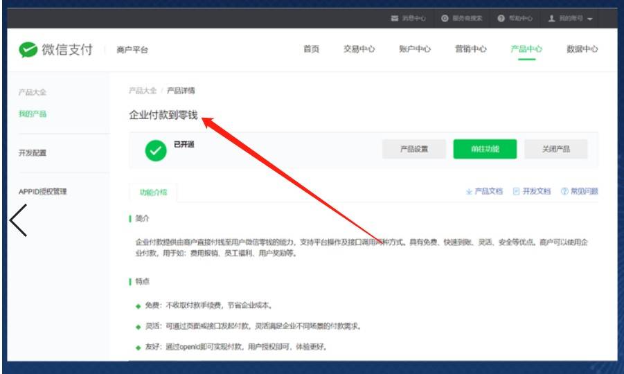Image resolution: width=624 pixels, height=374 pixels.
Task: Click the 特点 section heading
Action: (x=142, y=281)
